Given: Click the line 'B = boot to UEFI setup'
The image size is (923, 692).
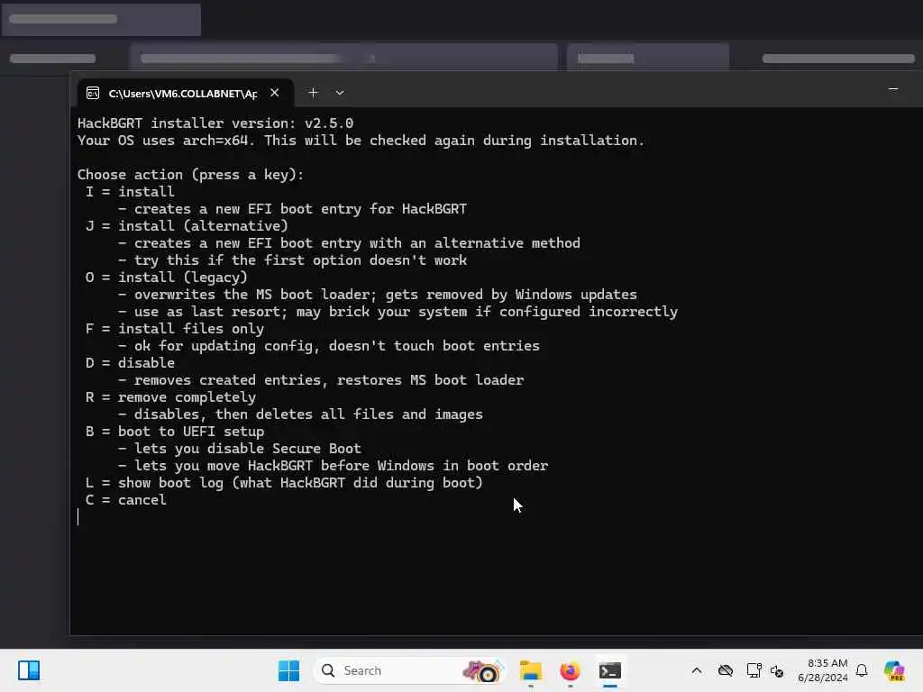Looking at the screenshot, I should point(174,432).
